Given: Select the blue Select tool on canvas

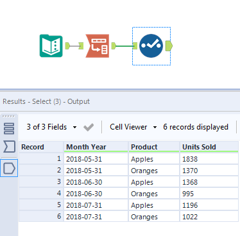Looking at the screenshot, I should click(151, 46).
